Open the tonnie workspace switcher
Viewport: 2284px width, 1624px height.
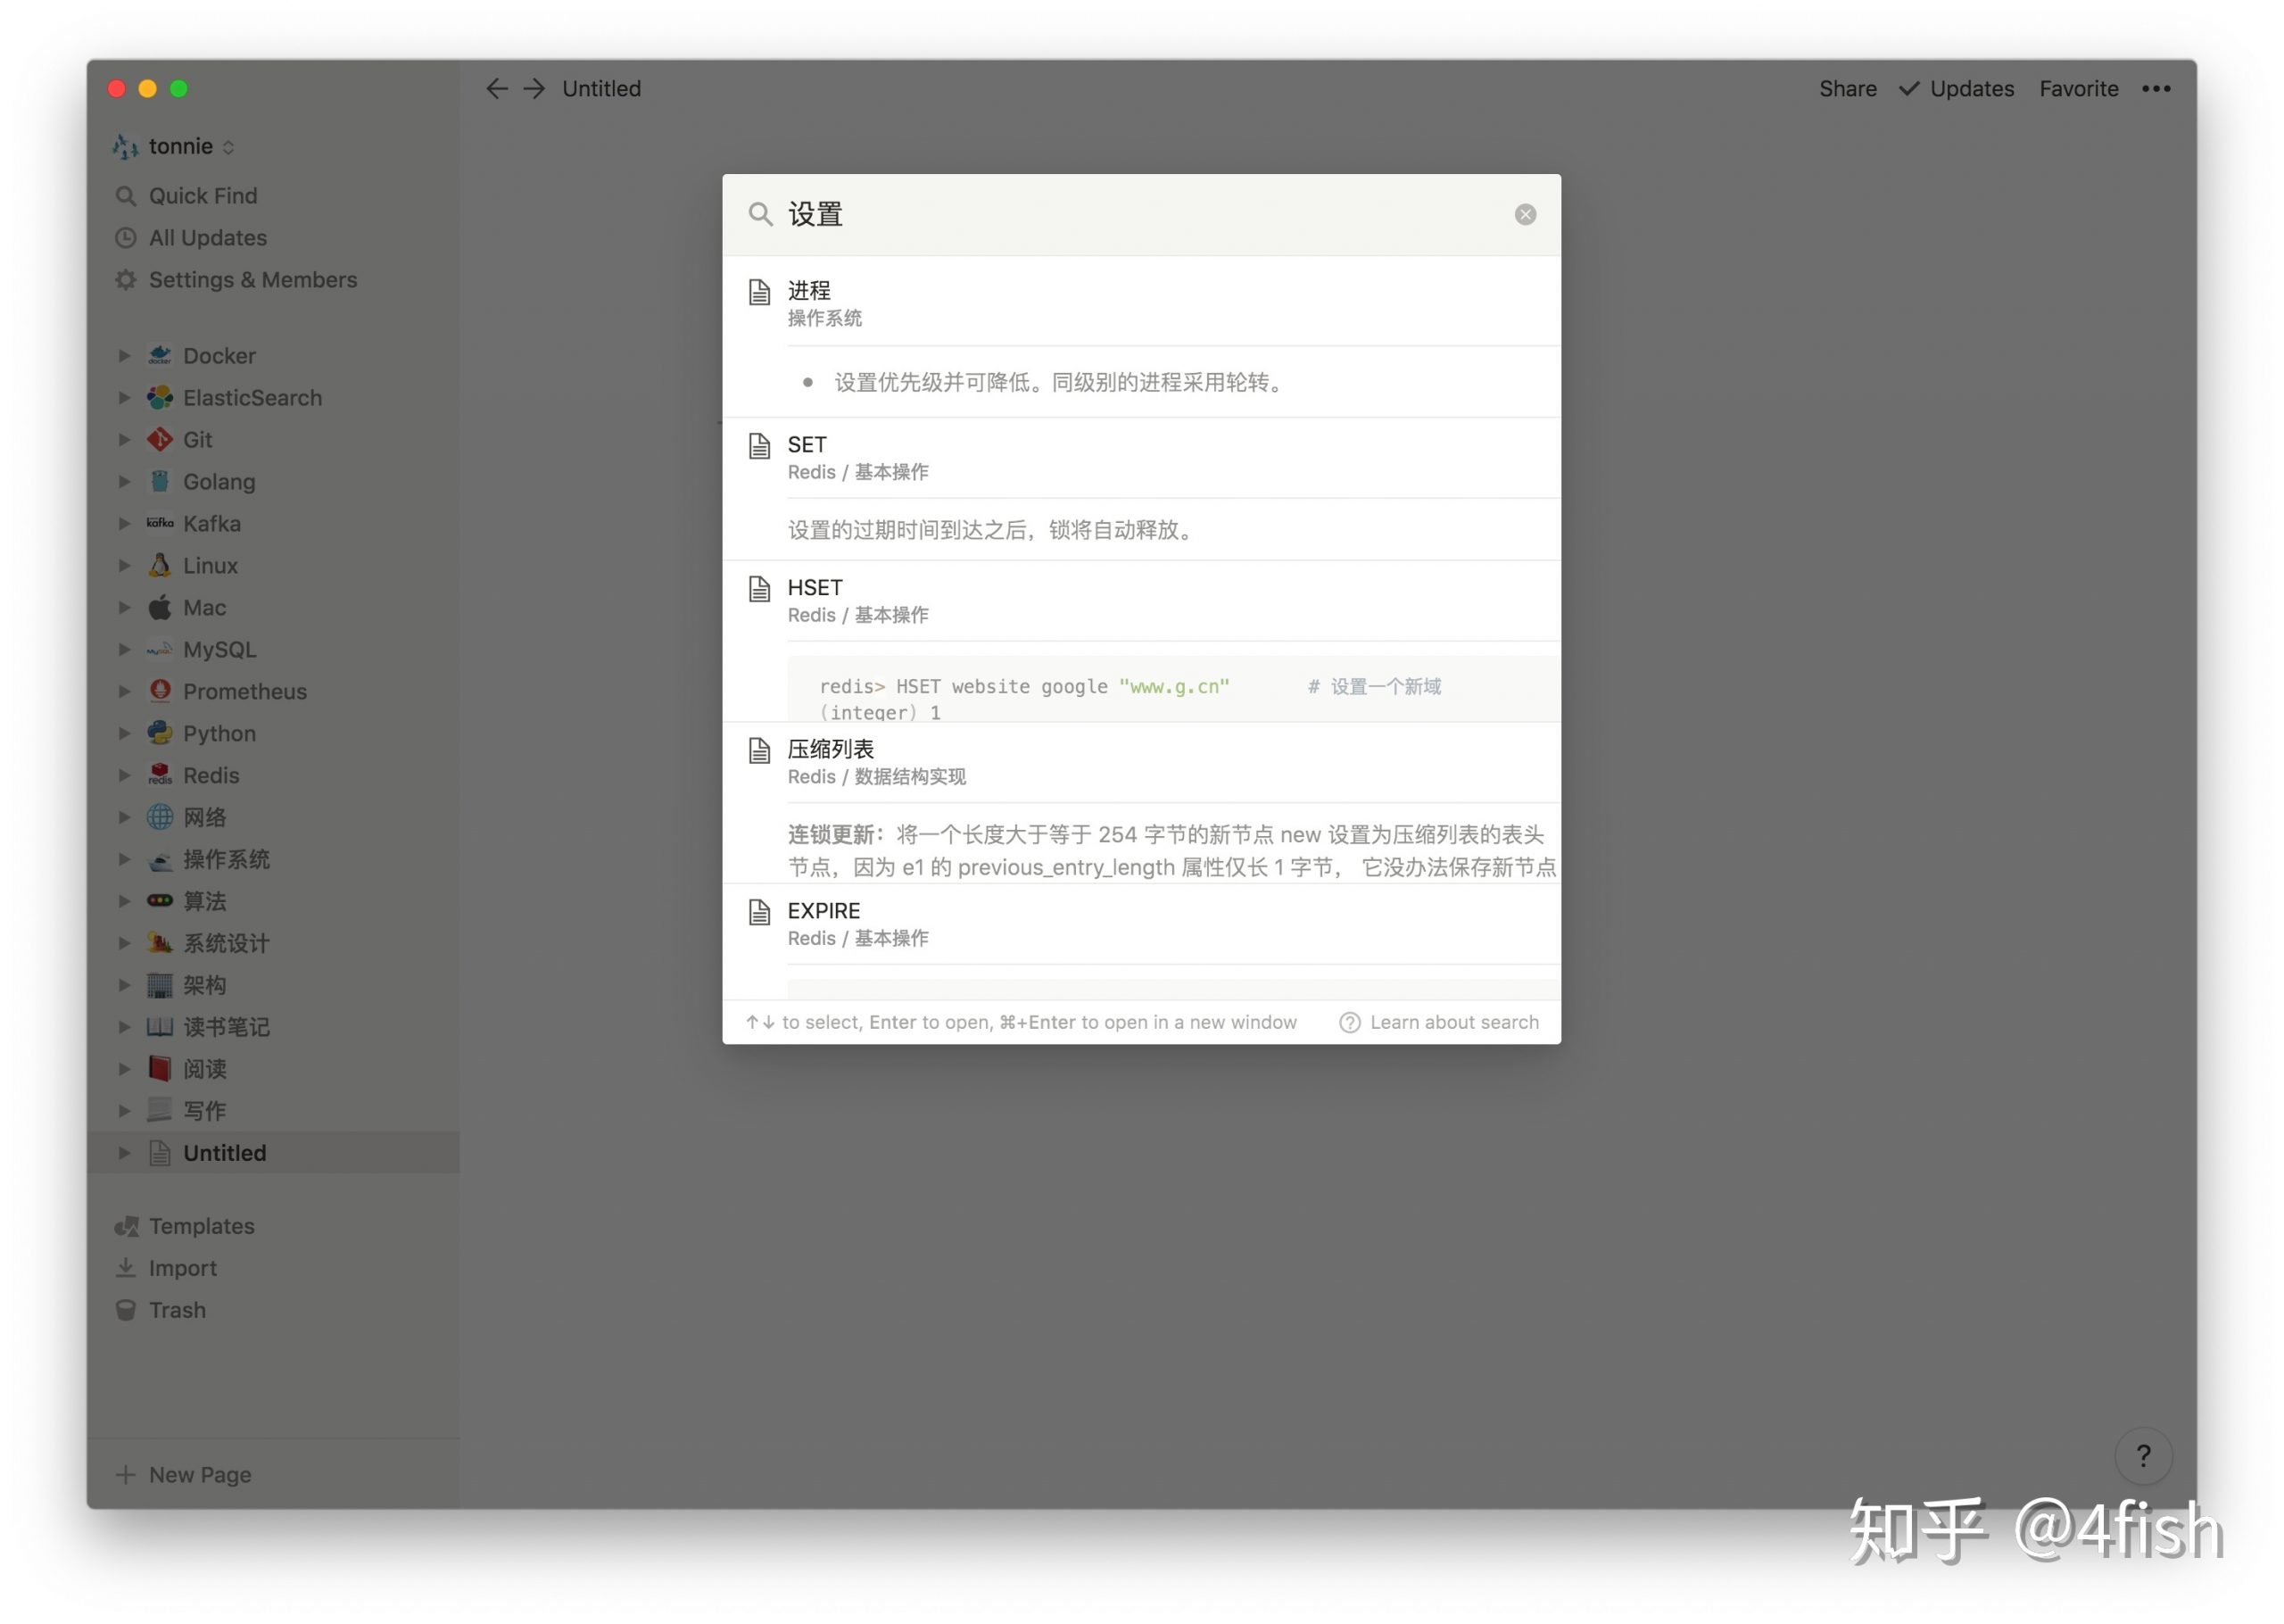pos(174,147)
